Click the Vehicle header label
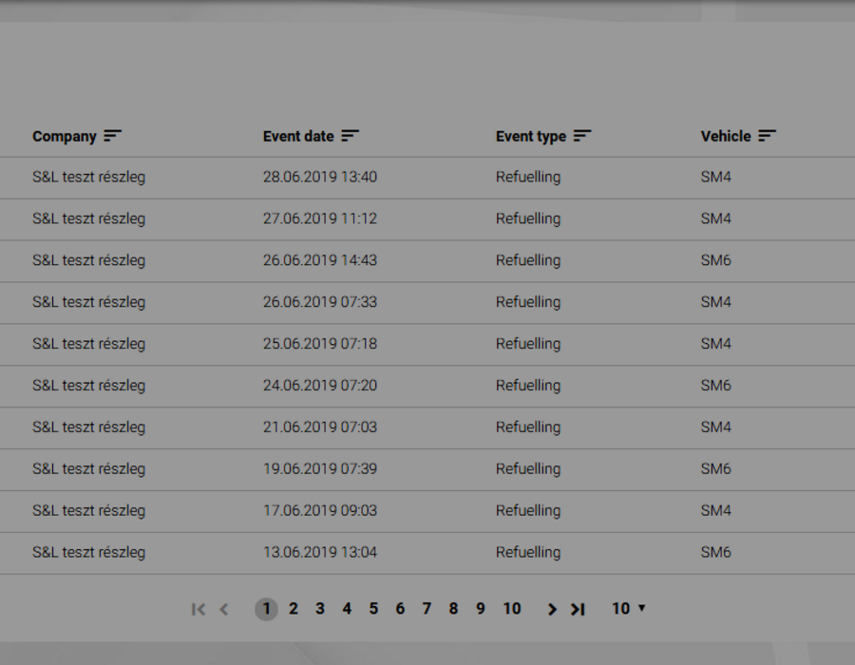 (726, 136)
